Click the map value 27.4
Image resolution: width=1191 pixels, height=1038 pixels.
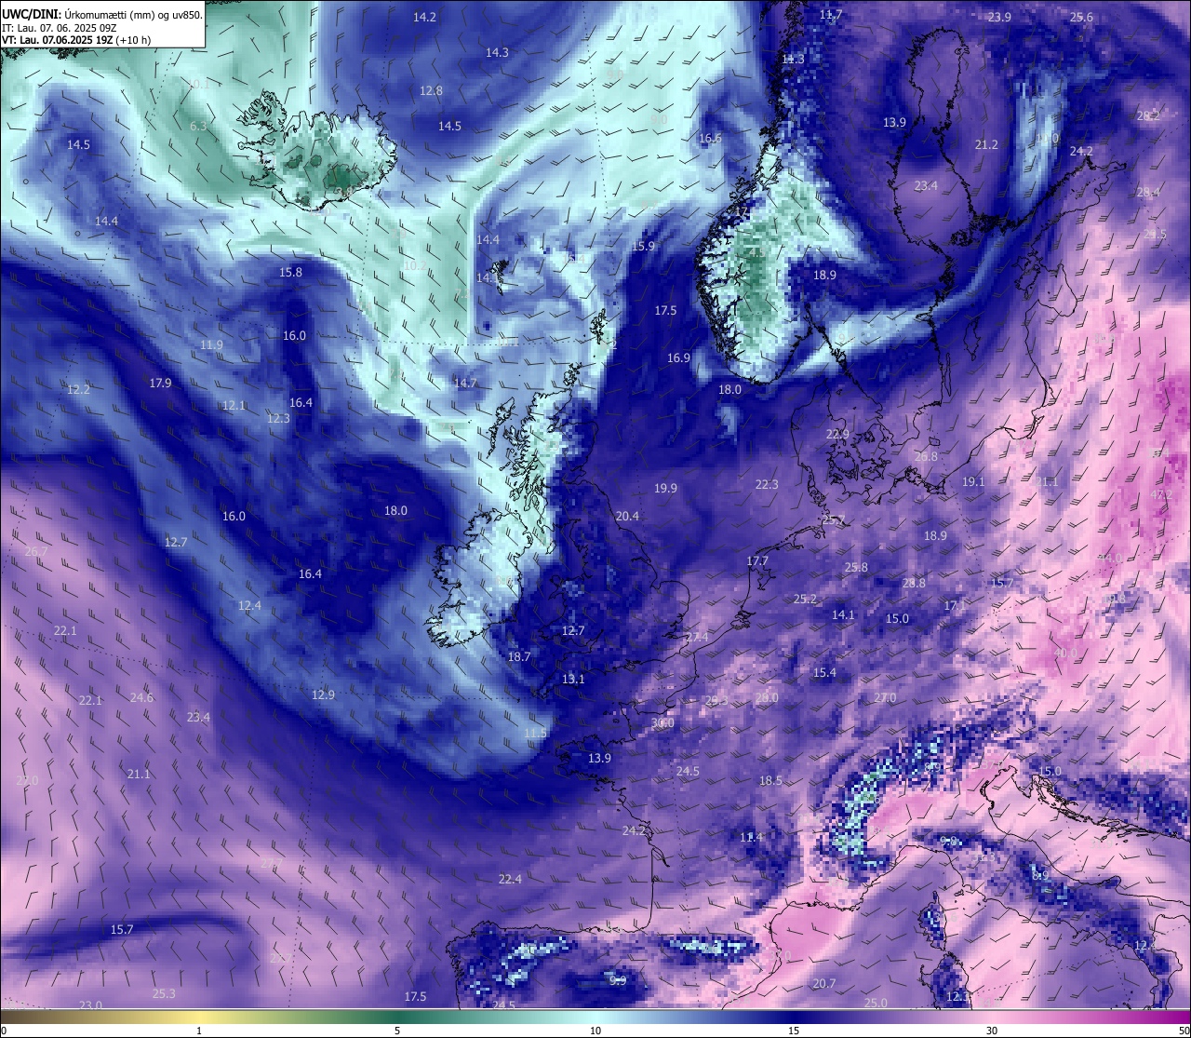[x=697, y=638]
